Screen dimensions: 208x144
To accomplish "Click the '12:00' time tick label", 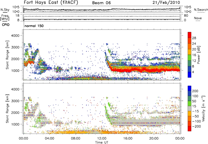I will coord(102,139).
